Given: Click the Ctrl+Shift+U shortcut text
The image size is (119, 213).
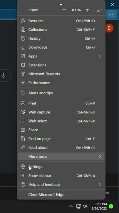Looking at the screenshot, I should (x=86, y=148).
